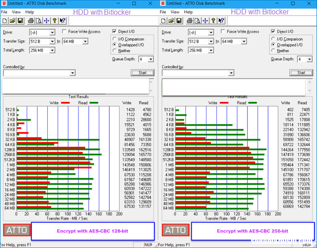This screenshot has width=317, height=248.
Task: Select Overlapped I/O radio in right window
Action: point(273,45)
